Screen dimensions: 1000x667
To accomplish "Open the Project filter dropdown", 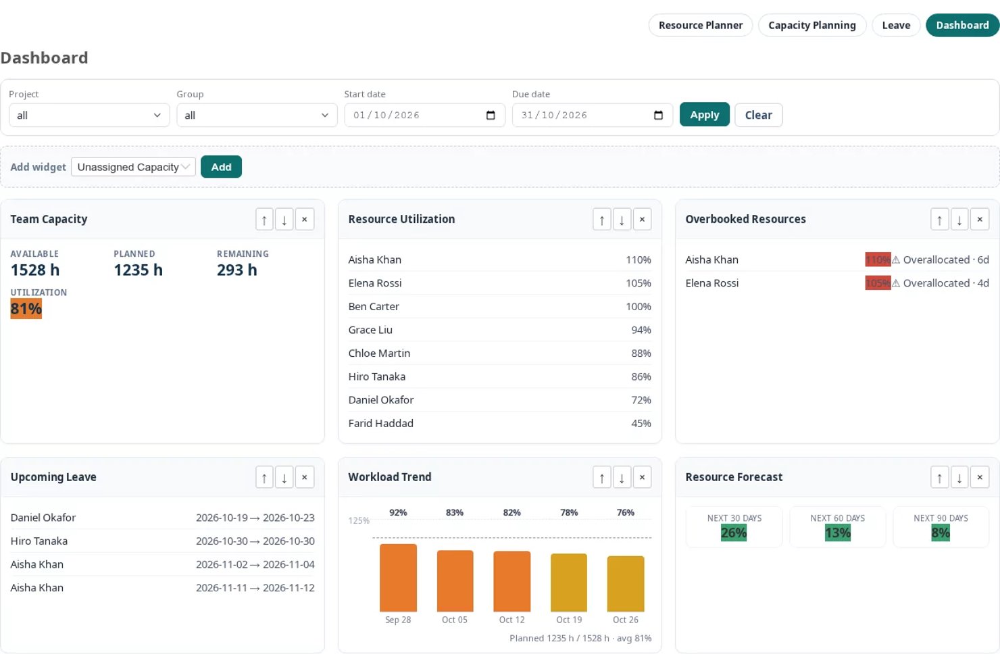I will 89,116.
